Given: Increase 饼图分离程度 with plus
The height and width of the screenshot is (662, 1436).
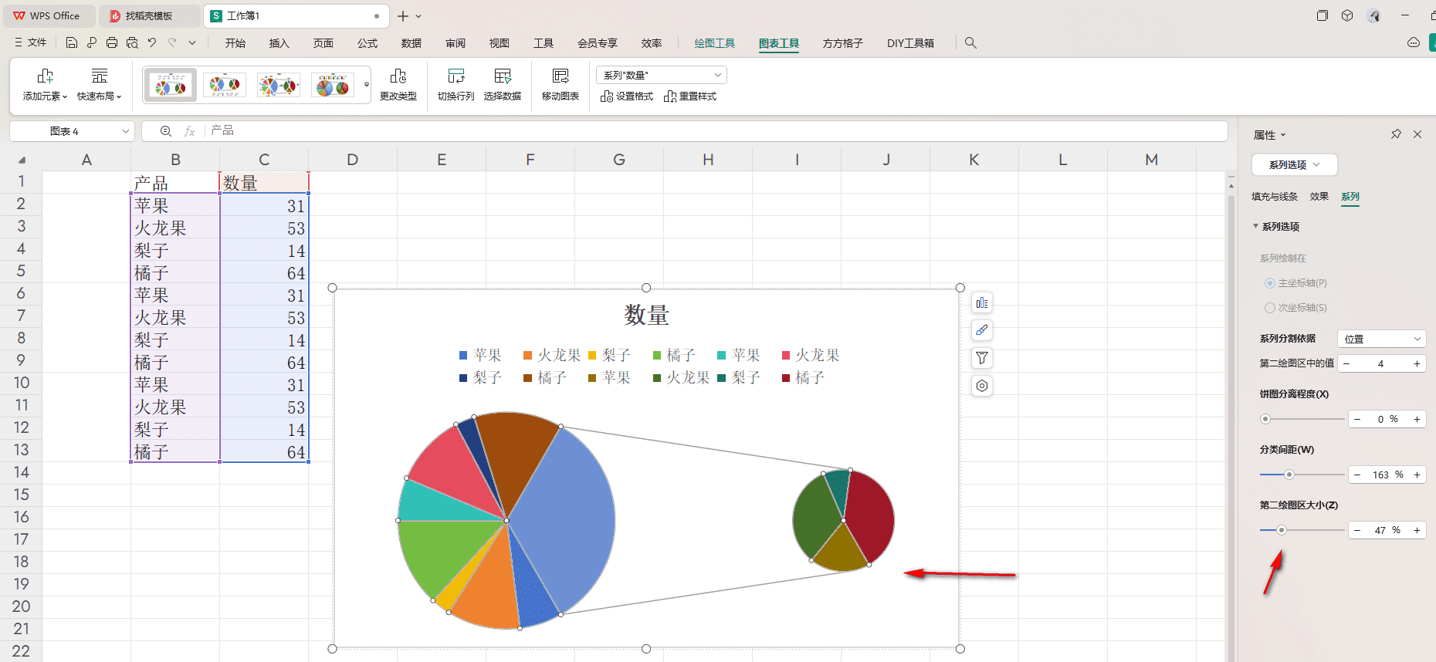Looking at the screenshot, I should pos(1417,419).
